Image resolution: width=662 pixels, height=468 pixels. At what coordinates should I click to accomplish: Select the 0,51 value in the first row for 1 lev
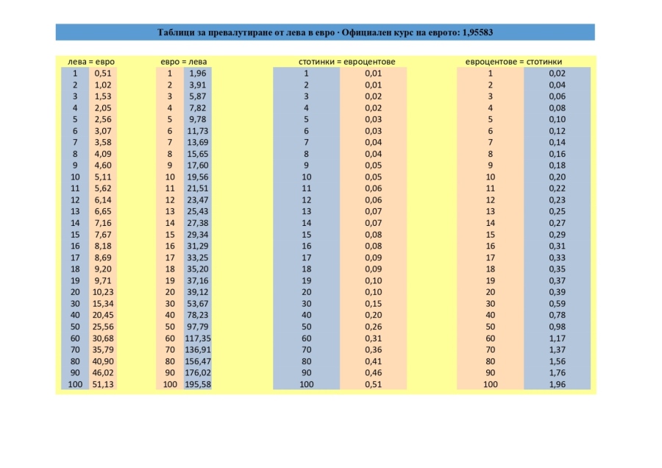click(103, 73)
